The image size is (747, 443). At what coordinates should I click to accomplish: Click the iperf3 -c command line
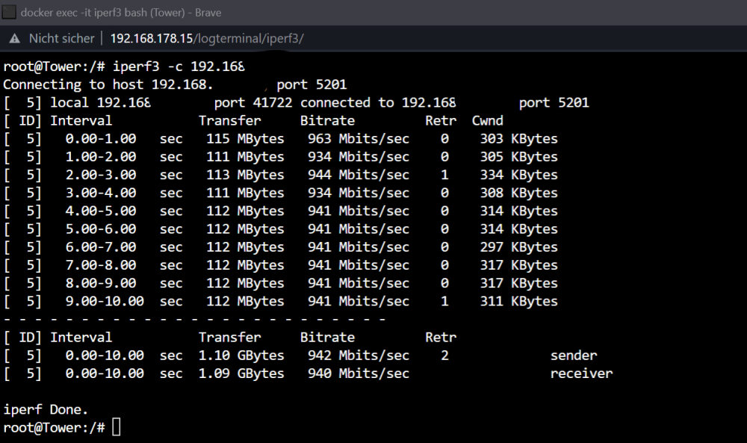point(124,66)
